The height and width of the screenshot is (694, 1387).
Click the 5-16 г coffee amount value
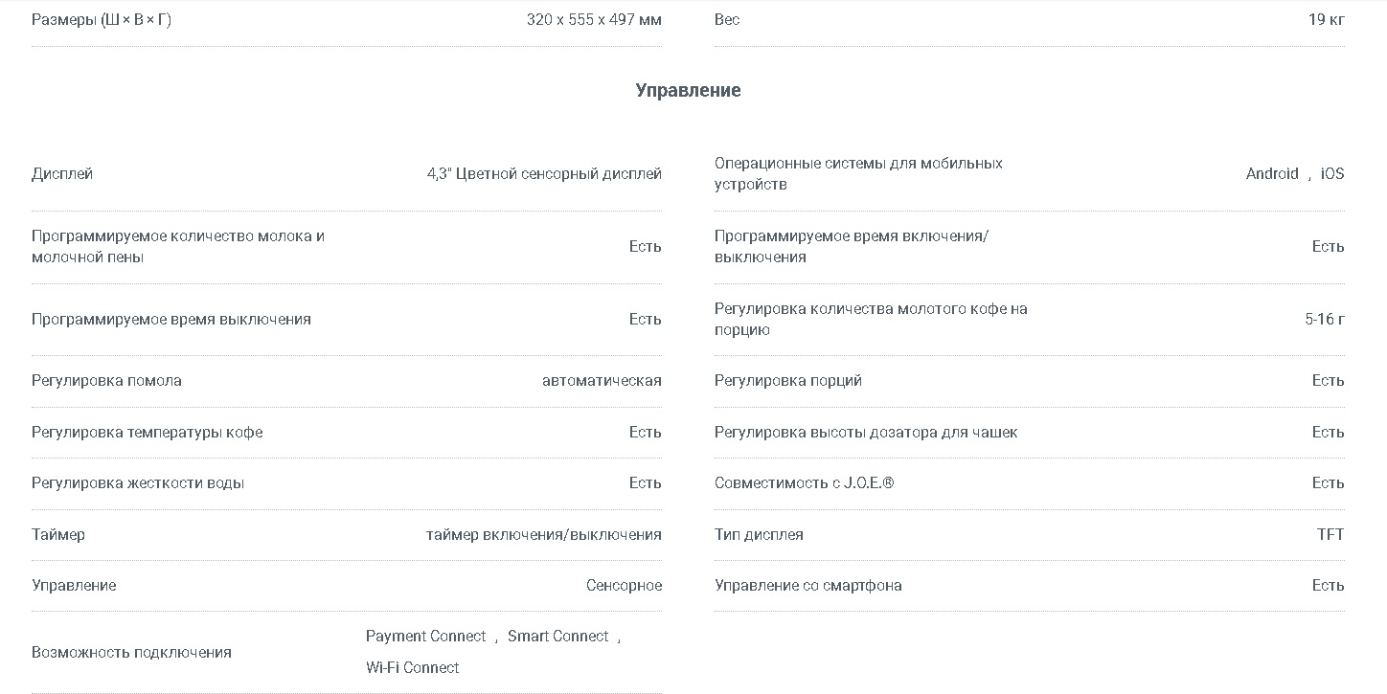[1325, 319]
